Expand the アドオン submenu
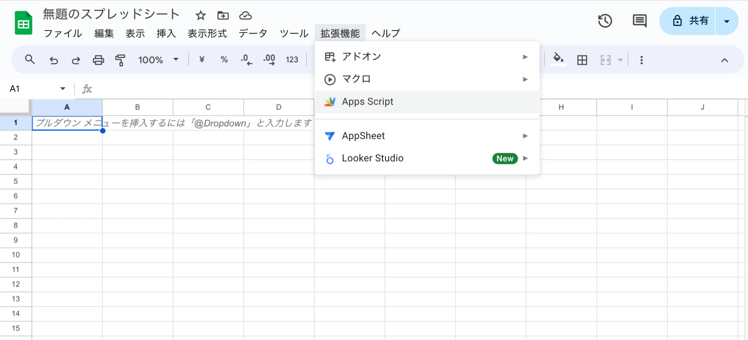 427,57
